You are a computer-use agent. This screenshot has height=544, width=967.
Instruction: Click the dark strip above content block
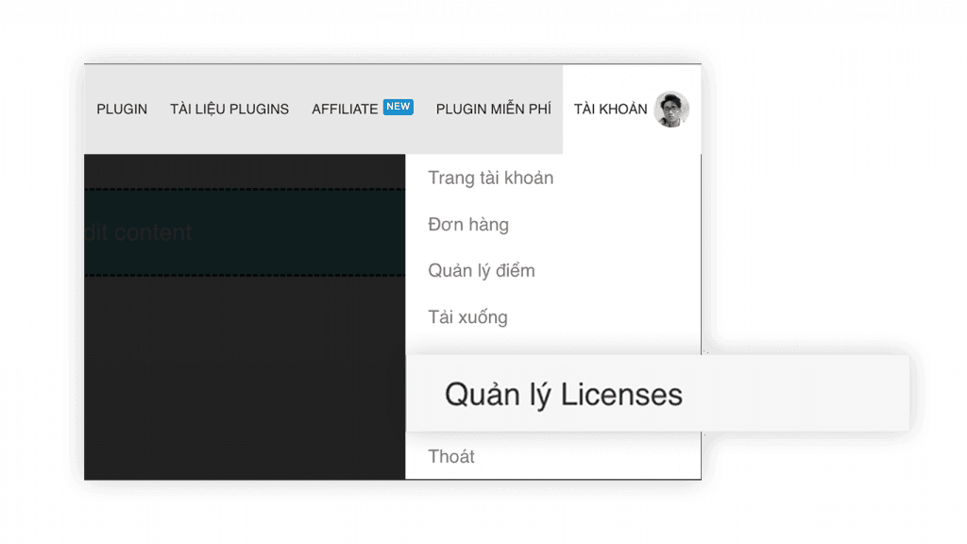click(x=244, y=170)
